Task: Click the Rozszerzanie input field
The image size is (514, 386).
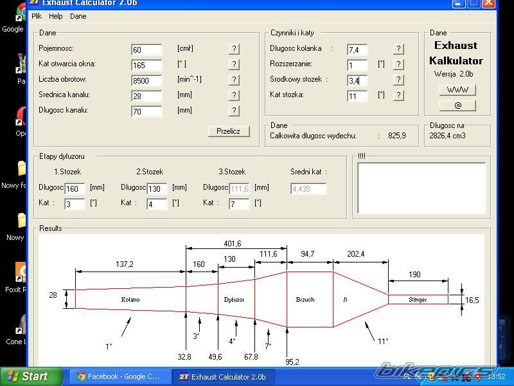Action: click(357, 65)
